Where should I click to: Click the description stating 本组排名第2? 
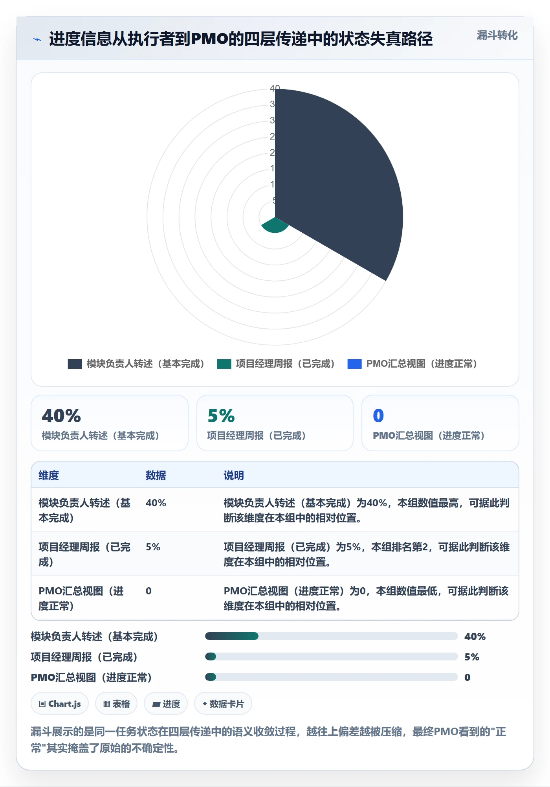click(x=367, y=554)
